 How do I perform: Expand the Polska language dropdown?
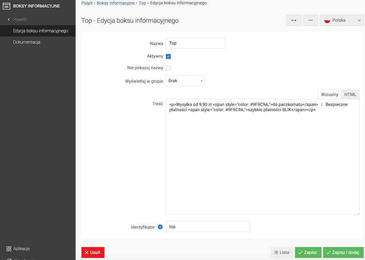341,20
